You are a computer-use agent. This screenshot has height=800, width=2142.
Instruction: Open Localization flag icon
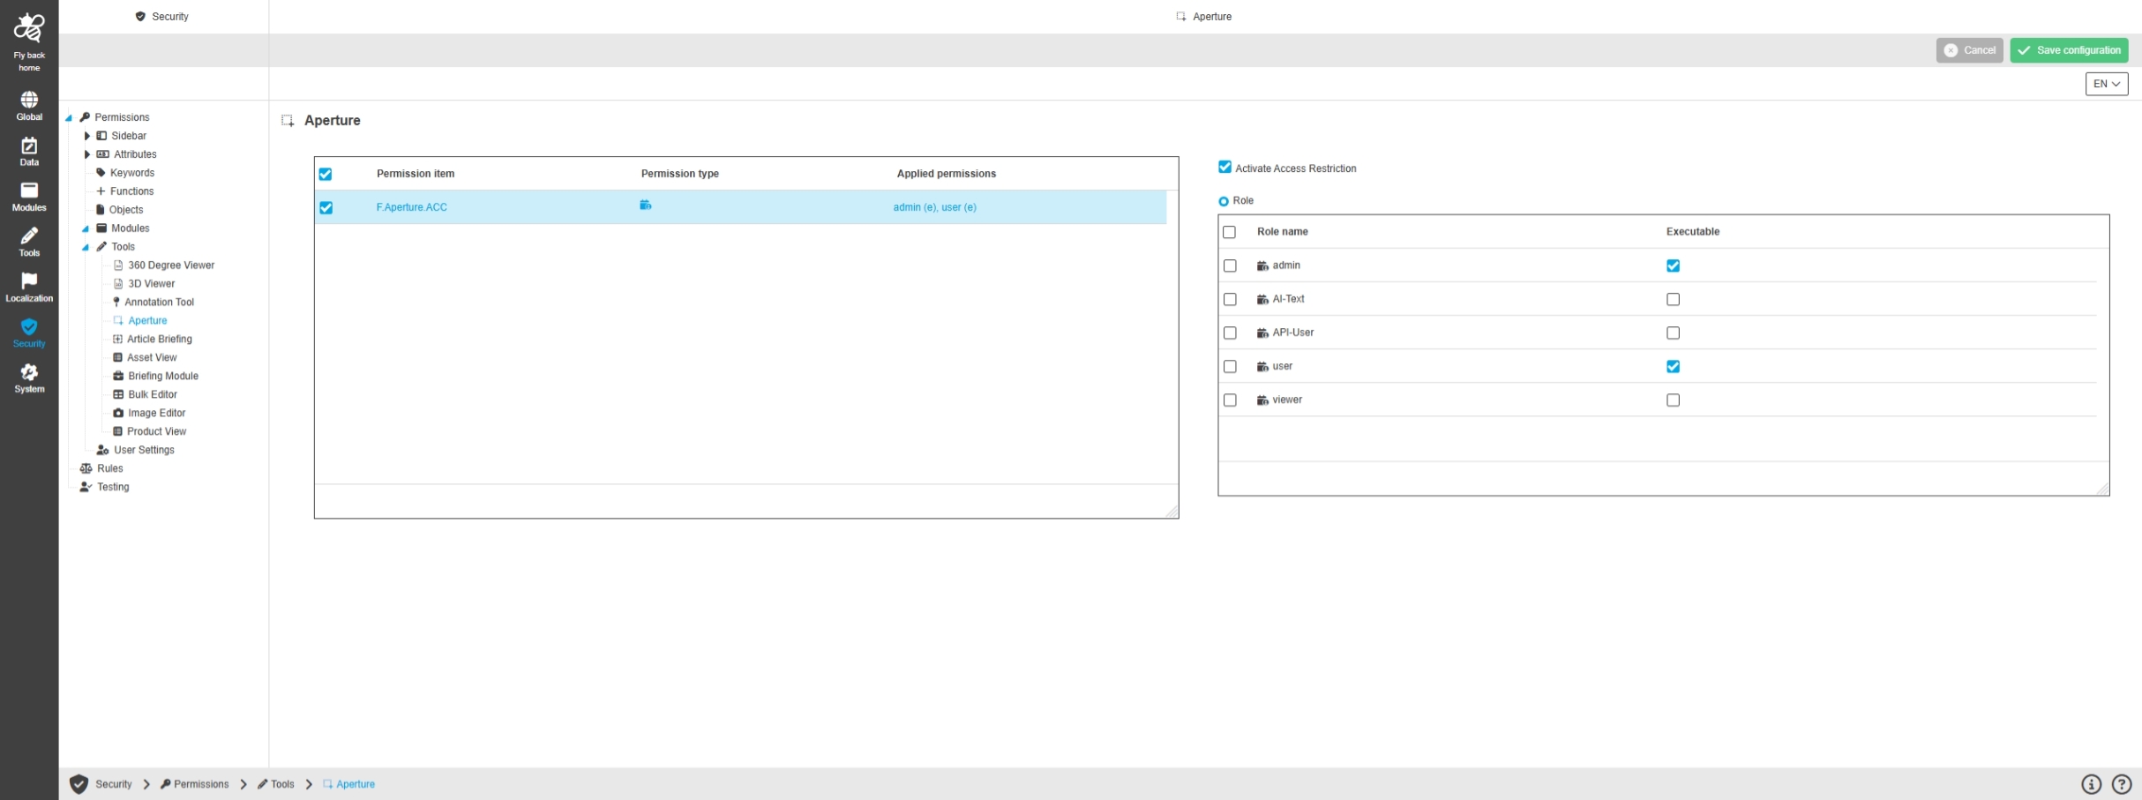(29, 281)
